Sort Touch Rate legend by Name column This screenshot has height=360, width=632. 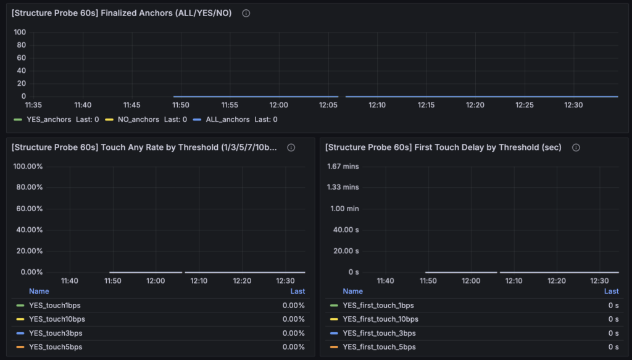39,291
